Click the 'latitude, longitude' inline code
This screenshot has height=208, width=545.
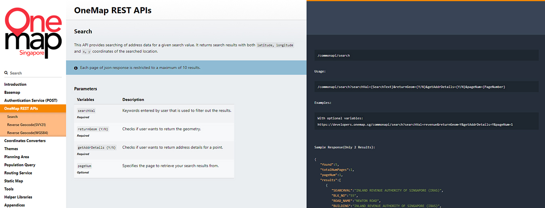pyautogui.click(x=275, y=45)
